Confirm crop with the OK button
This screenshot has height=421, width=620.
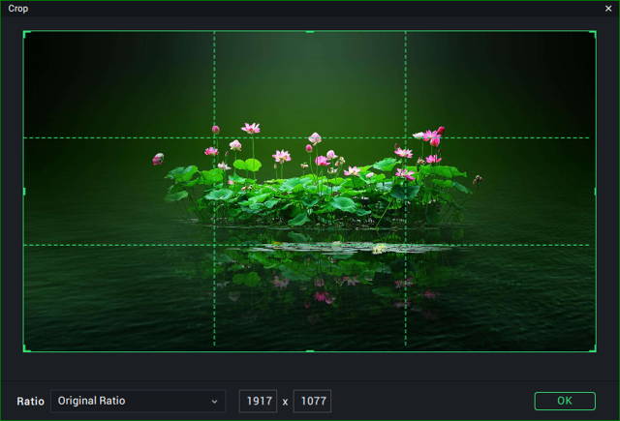[565, 401]
